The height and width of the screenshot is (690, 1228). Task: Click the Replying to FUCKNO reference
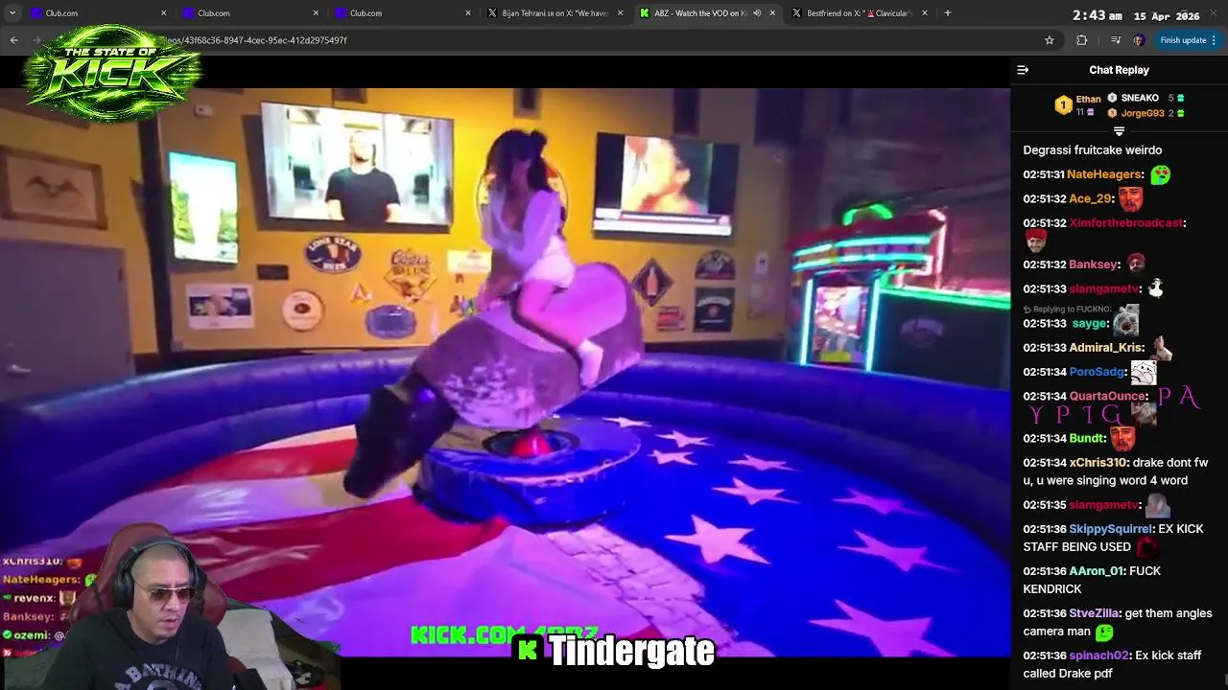click(x=1067, y=310)
